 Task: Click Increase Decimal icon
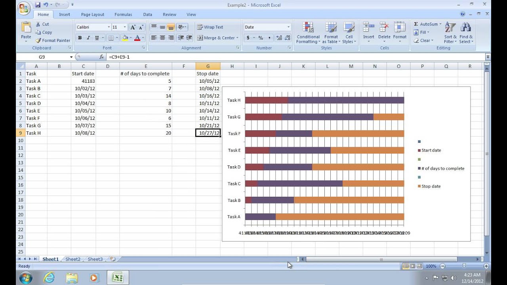[279, 38]
